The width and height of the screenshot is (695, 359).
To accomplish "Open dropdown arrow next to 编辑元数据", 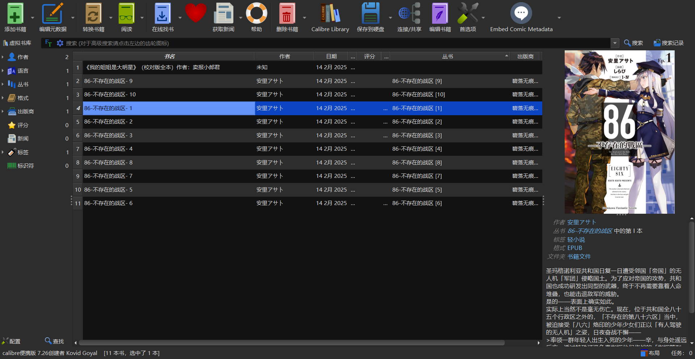I will click(x=72, y=17).
